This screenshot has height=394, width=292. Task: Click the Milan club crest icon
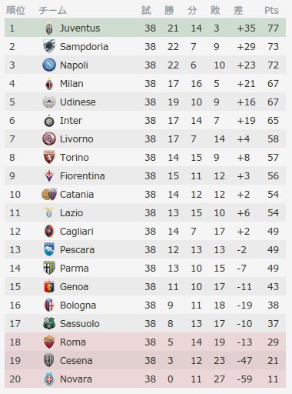click(49, 84)
